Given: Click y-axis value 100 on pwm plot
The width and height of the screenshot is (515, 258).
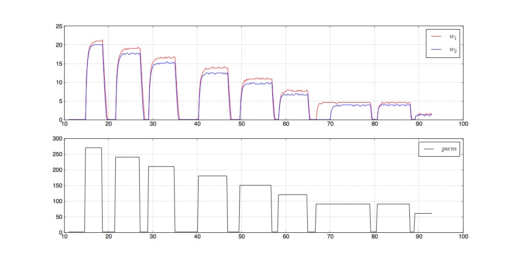Looking at the screenshot, I should coord(58,201).
